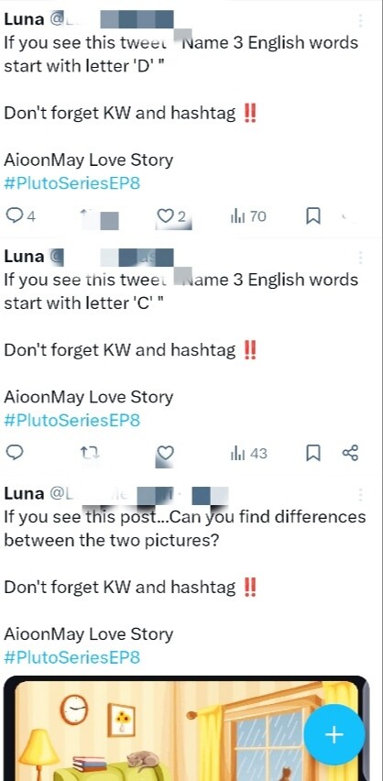Like the letter 'D' tweet
This screenshot has height=781, width=383.
tap(171, 216)
